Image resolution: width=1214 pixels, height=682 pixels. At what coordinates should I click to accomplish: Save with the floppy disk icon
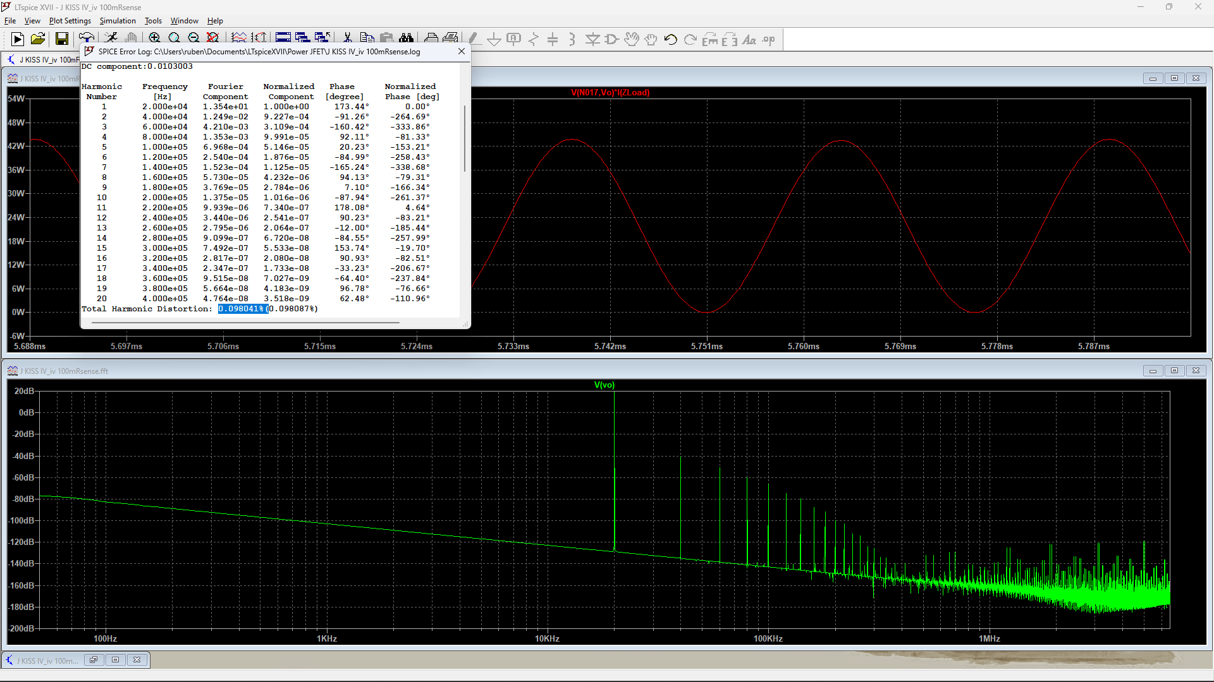coord(61,39)
